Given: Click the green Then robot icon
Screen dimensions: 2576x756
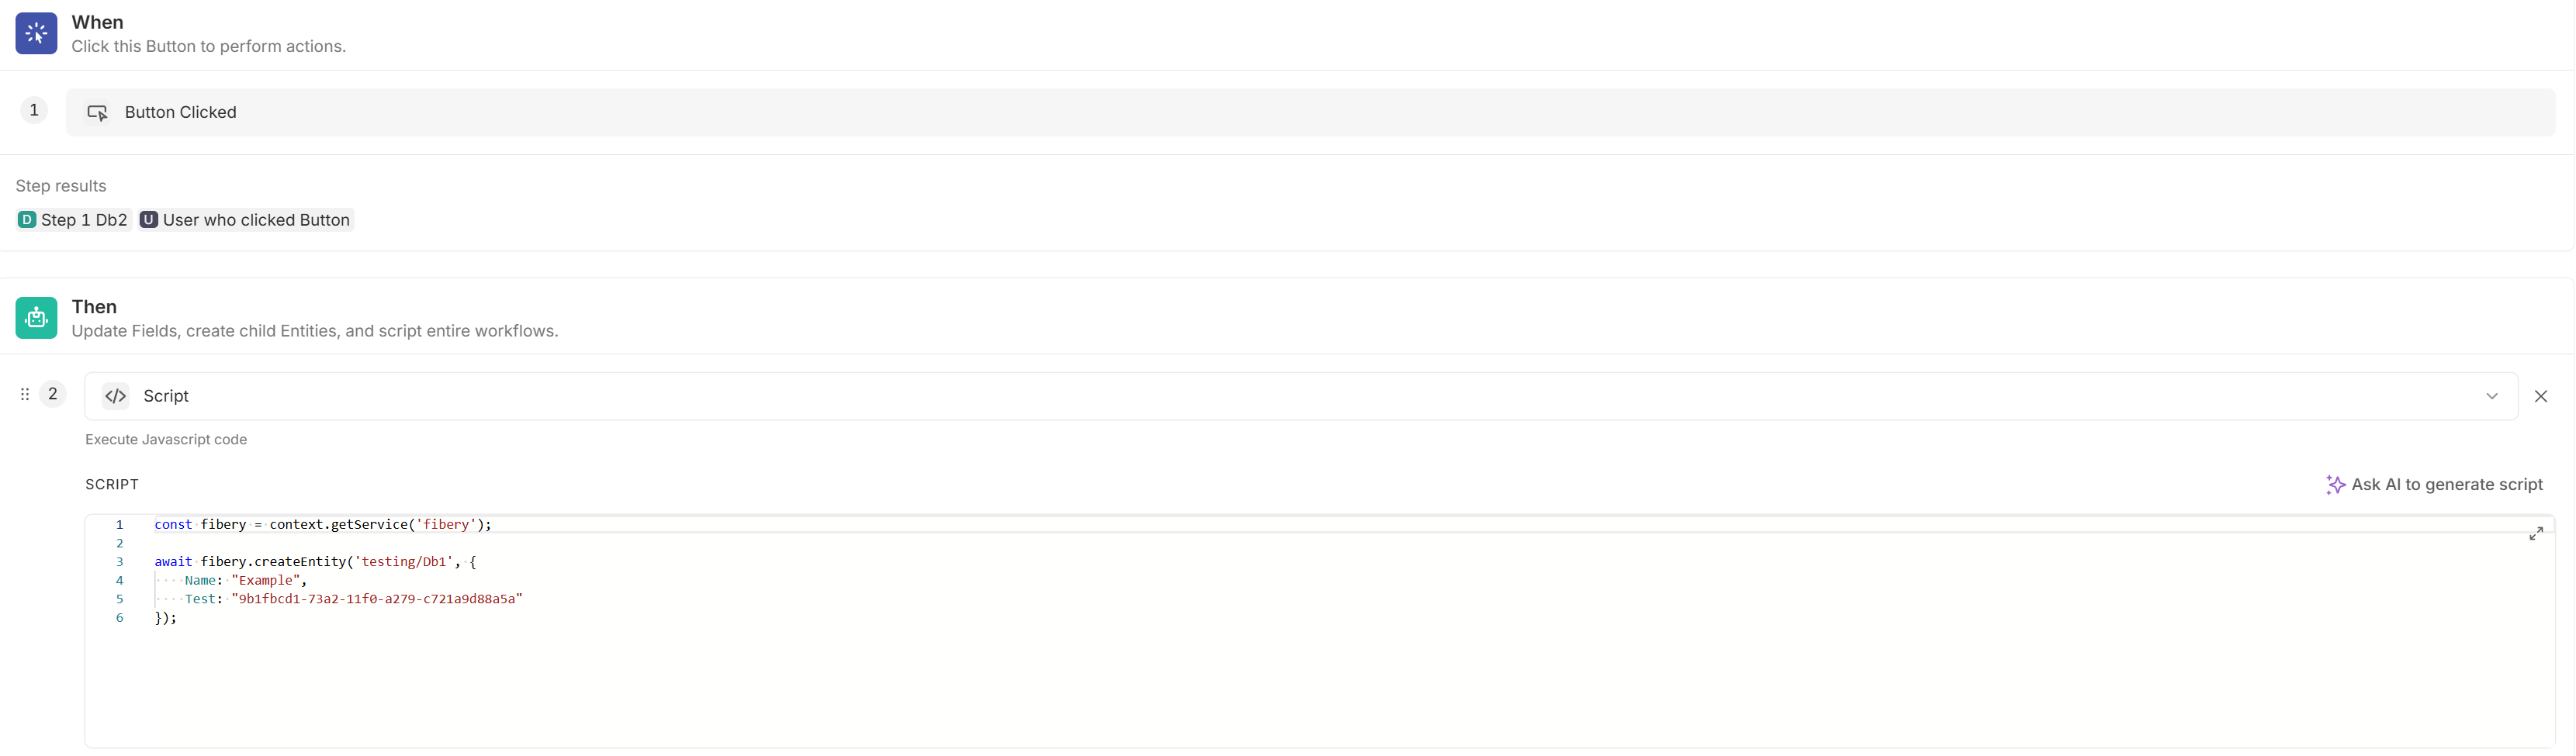Looking at the screenshot, I should click(36, 318).
